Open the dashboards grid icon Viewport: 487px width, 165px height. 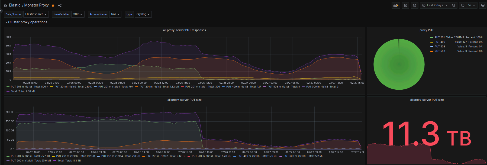6,5
